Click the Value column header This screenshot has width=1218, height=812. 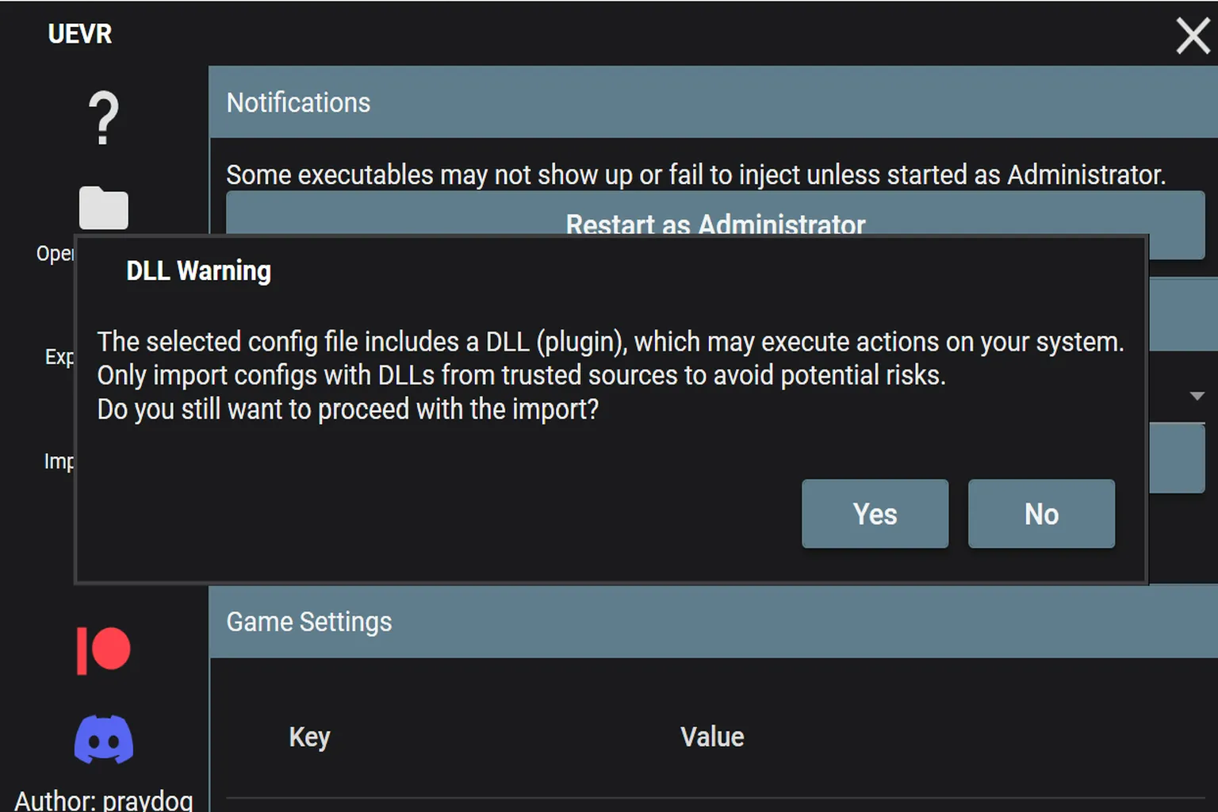[x=712, y=737]
